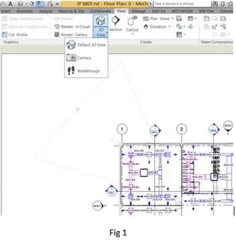
Task: Open the Collaborate ribbon tab
Action: [x=101, y=11]
